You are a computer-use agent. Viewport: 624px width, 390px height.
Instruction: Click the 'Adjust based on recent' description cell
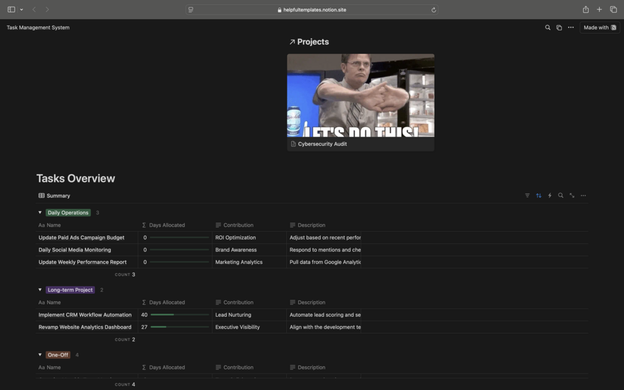coord(324,238)
